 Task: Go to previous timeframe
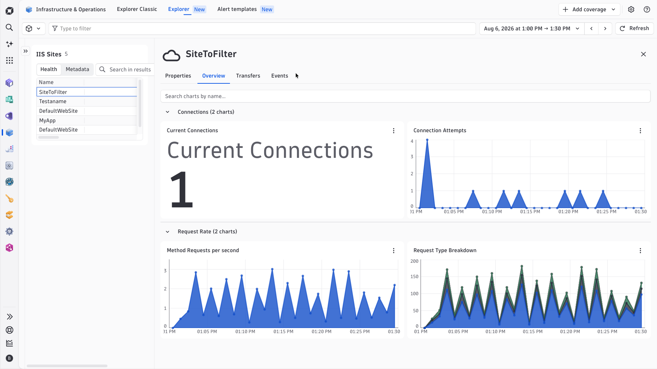tap(591, 28)
